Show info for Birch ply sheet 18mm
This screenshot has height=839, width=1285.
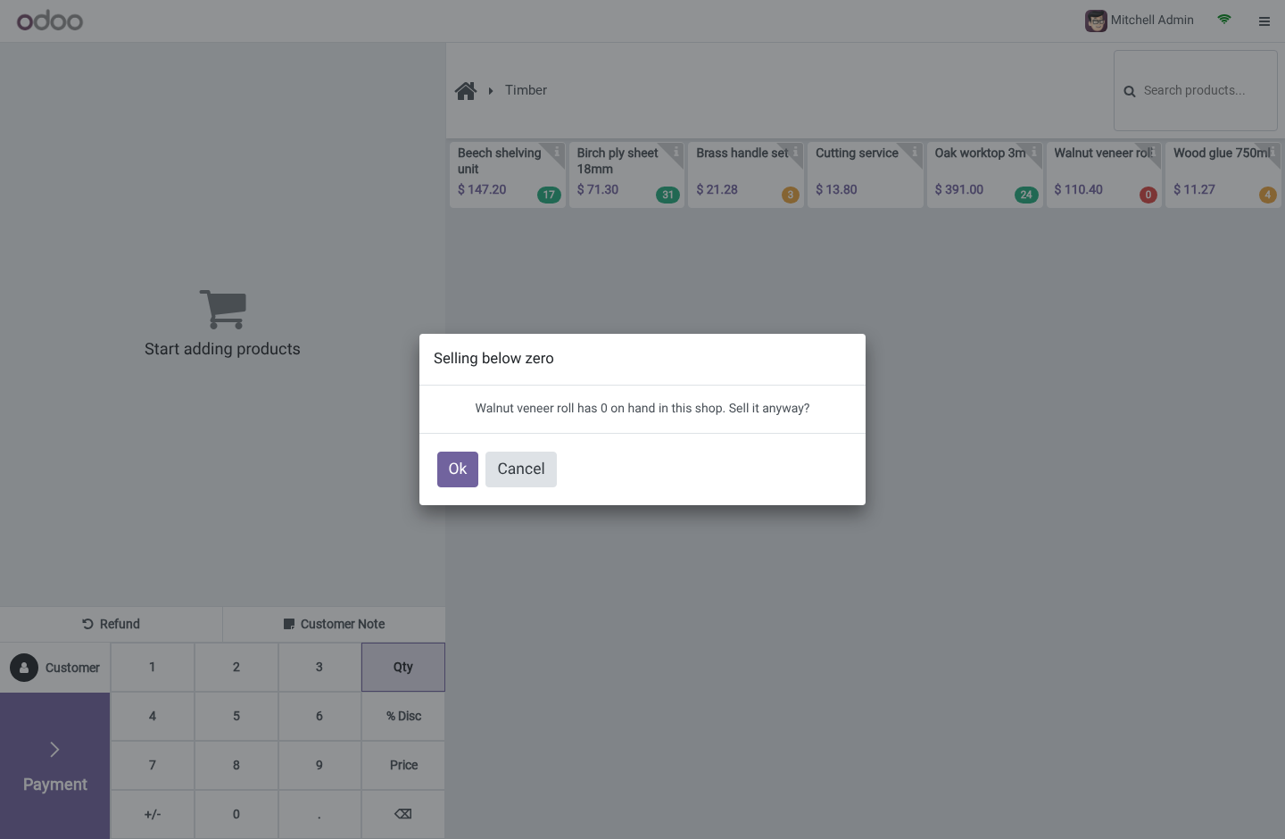click(676, 151)
